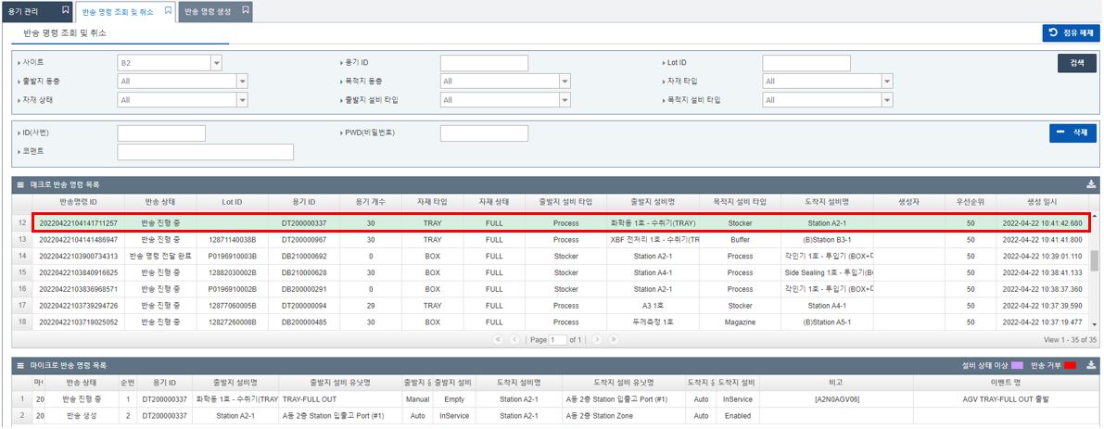1104x429 pixels.
Task: Download the 매크로 반송 명령 목록 table
Action: 1091,184
